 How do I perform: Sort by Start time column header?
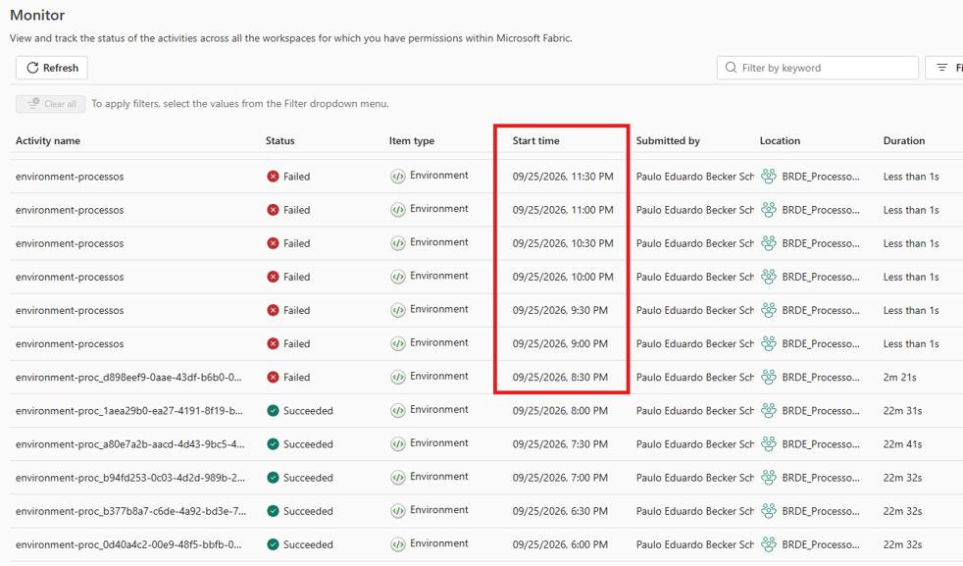[536, 140]
